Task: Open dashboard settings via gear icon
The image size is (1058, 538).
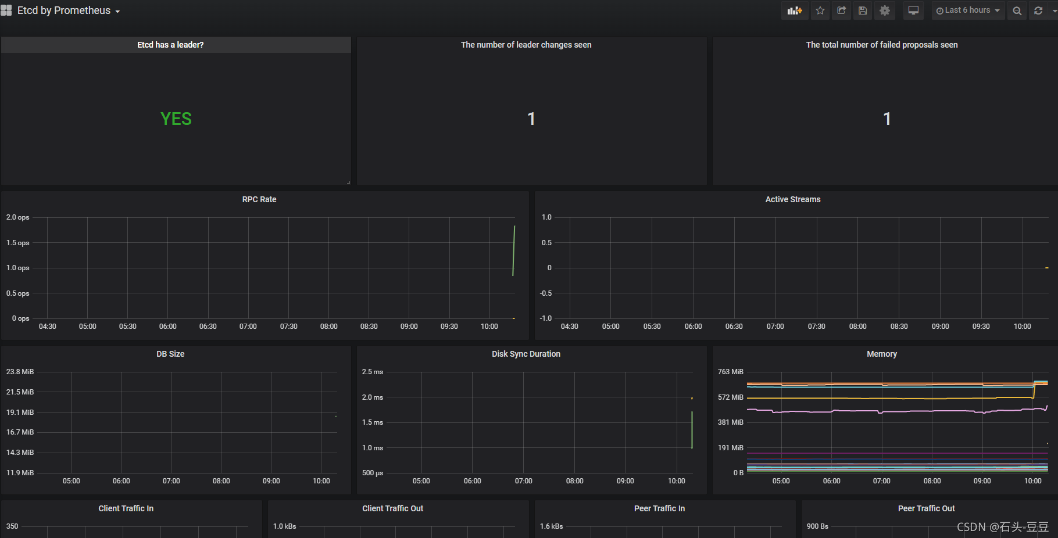Action: pyautogui.click(x=885, y=10)
